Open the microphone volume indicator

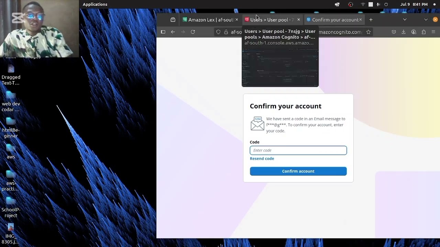[x=378, y=4]
